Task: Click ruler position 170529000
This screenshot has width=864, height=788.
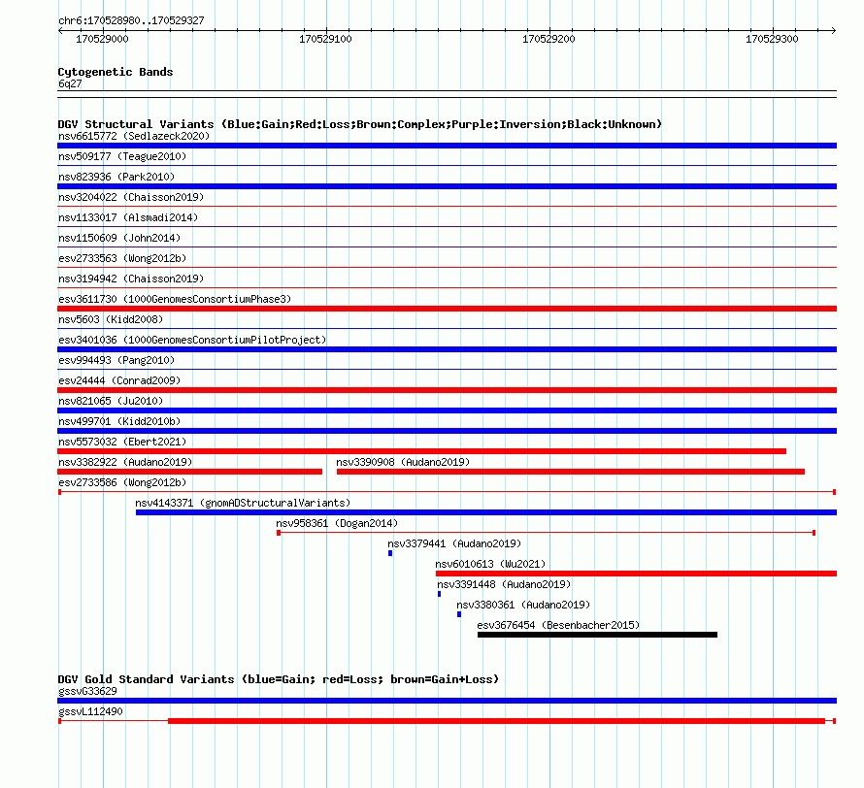Action: (102, 39)
